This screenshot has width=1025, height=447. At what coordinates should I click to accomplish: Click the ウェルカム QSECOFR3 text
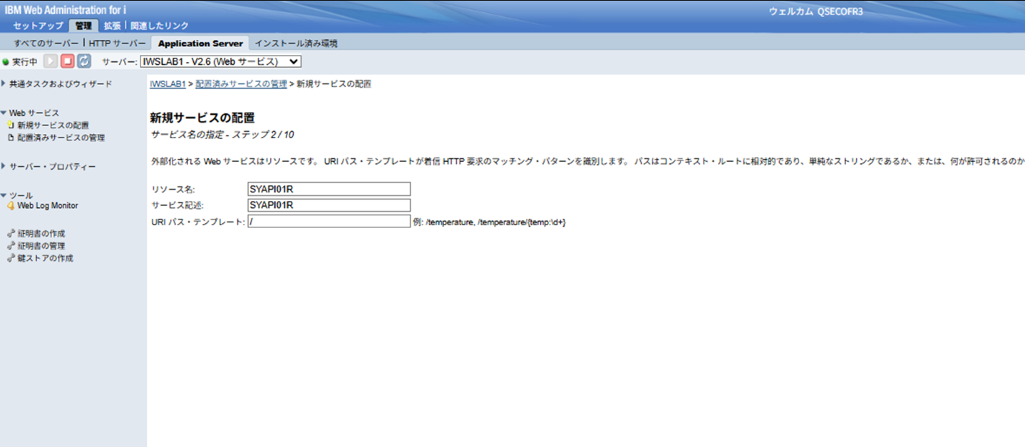(x=816, y=11)
